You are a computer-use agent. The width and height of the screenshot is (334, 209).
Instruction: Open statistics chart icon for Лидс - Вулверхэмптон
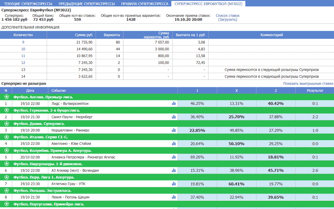tap(174, 103)
